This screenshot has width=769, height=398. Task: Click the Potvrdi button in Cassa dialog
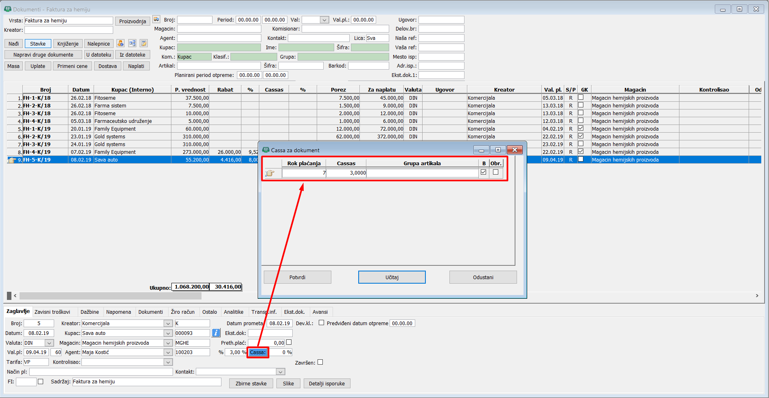pos(297,277)
